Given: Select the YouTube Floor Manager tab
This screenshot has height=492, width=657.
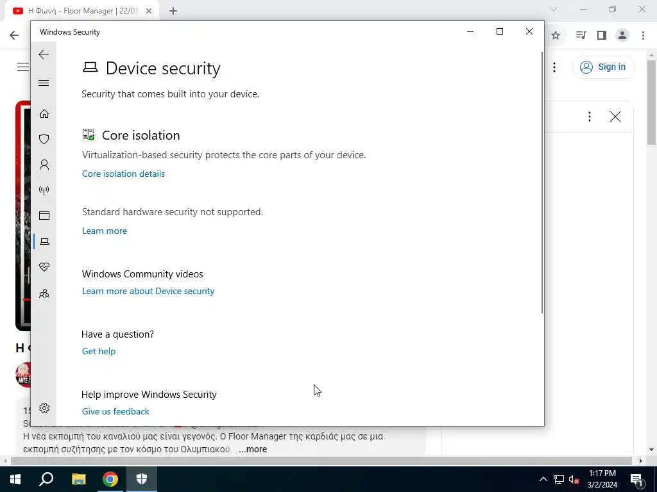Looking at the screenshot, I should coord(83,12).
